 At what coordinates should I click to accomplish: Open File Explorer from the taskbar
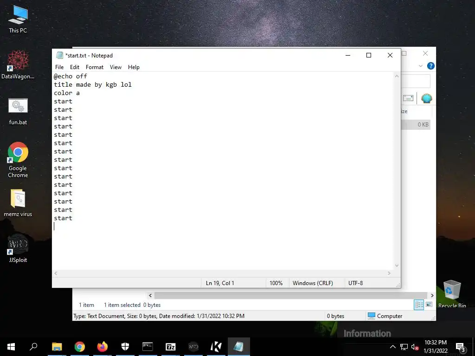pyautogui.click(x=57, y=347)
